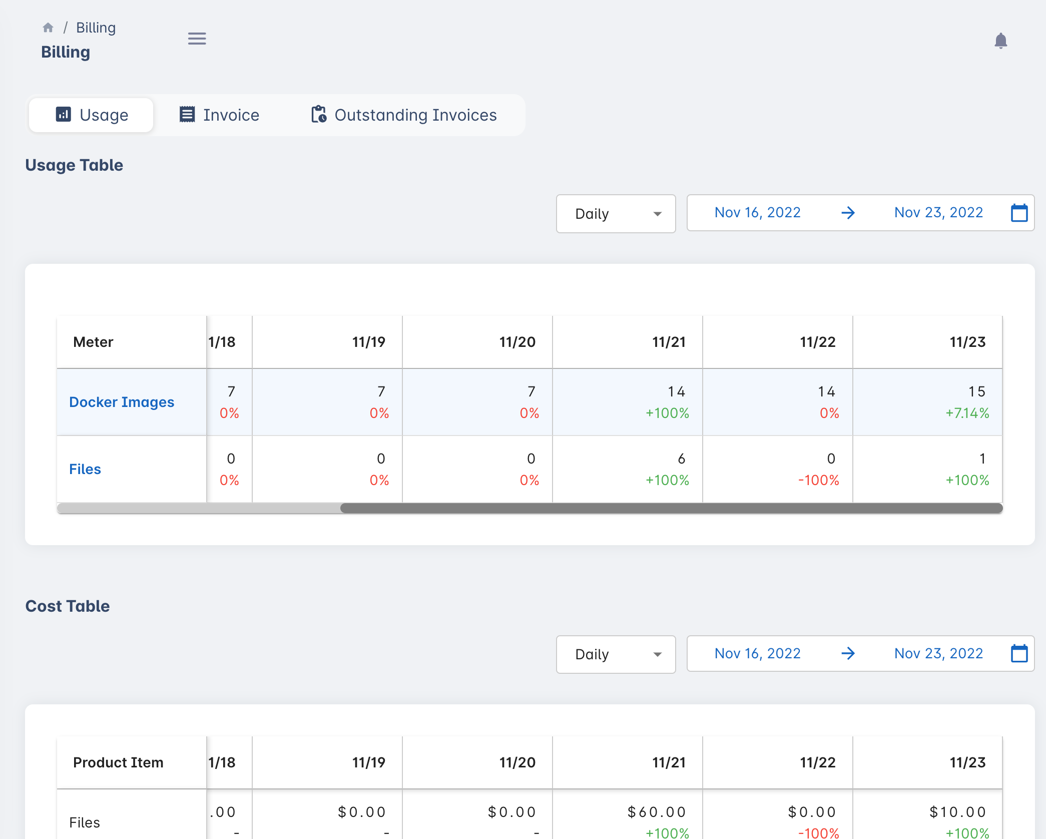Open Usage Table calendar picker icon
The height and width of the screenshot is (839, 1046).
click(1019, 213)
